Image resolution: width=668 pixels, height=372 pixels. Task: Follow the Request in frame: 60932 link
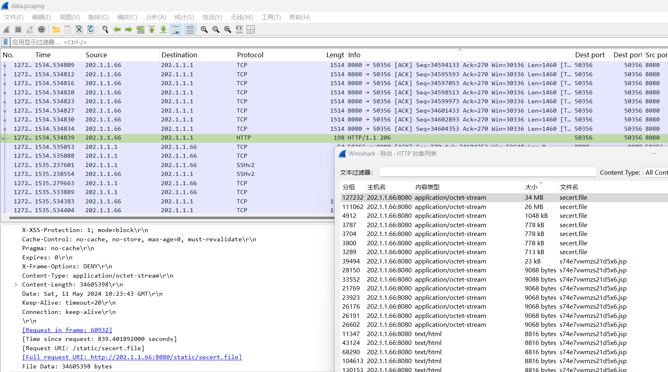click(67, 330)
